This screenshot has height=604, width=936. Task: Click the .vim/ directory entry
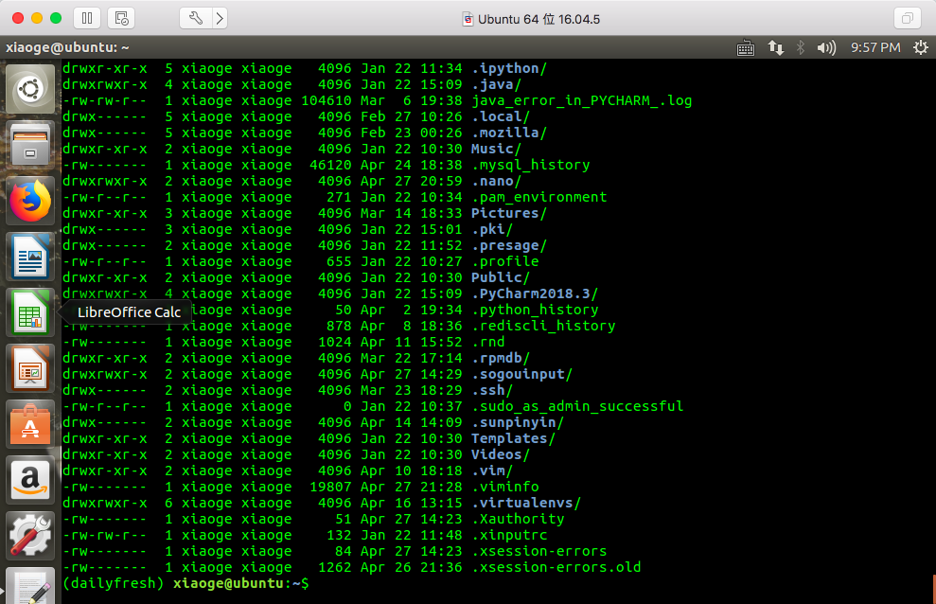(x=492, y=471)
